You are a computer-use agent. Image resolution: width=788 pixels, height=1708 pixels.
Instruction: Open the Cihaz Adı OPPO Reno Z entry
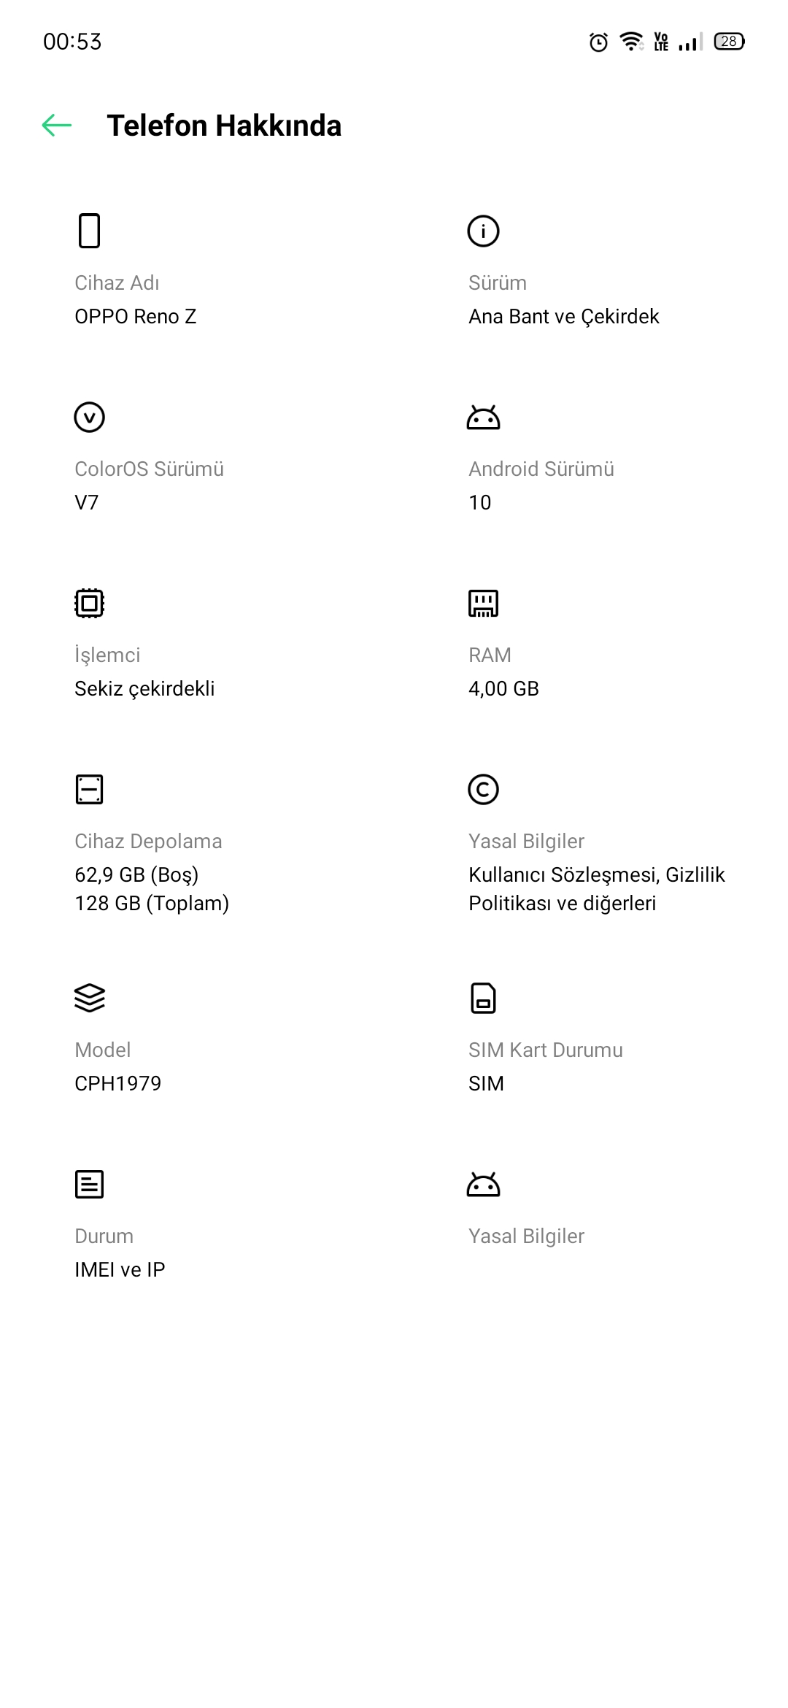click(136, 316)
